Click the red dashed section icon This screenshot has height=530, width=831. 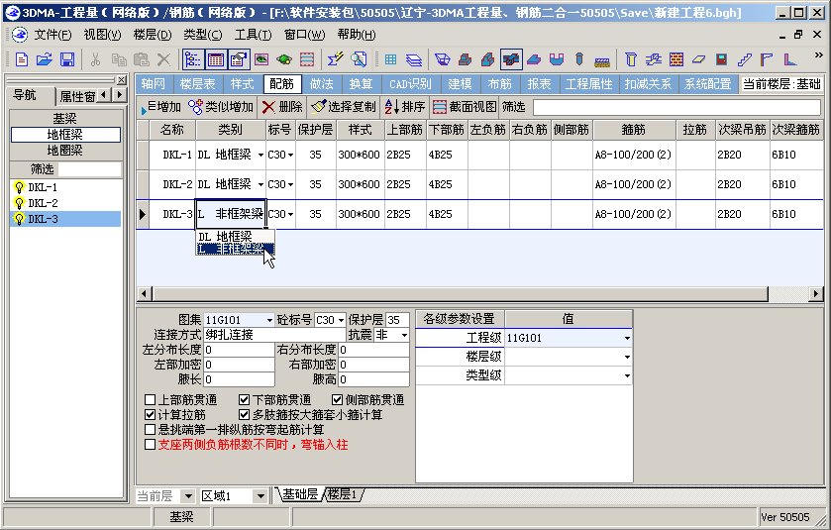[x=307, y=59]
